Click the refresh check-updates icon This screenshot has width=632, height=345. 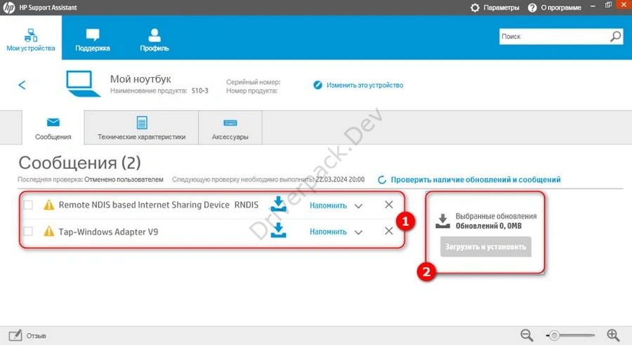(x=382, y=180)
